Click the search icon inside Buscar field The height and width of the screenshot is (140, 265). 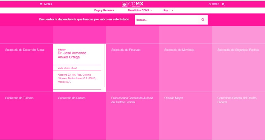[203, 20]
